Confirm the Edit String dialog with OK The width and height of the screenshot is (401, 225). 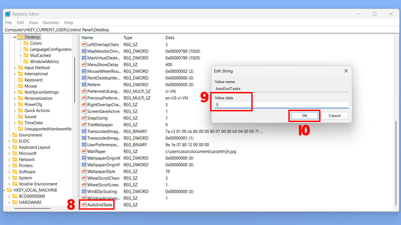click(x=304, y=116)
